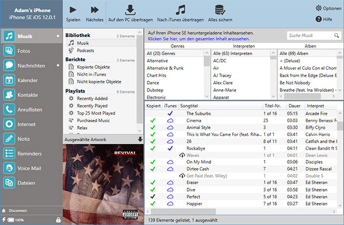Click the padlock icon at bottom

click(58, 220)
